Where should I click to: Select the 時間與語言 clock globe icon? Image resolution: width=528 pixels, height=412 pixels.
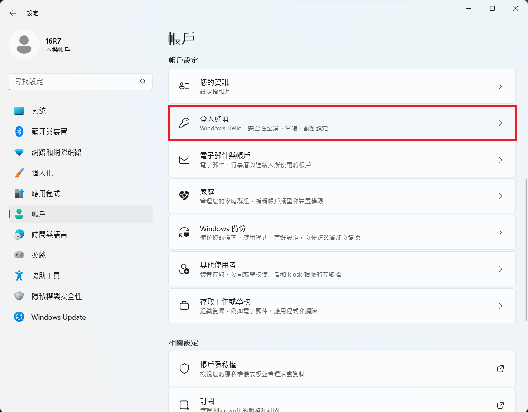coord(19,235)
